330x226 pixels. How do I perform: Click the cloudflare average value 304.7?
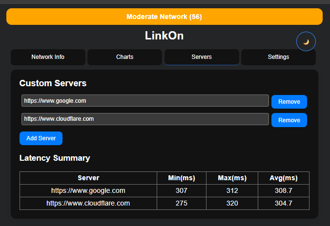[284, 203]
